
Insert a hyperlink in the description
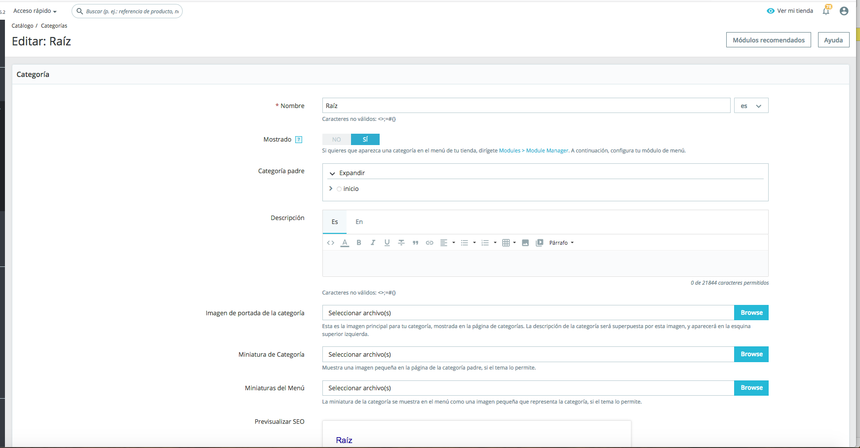430,243
